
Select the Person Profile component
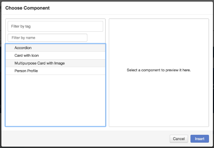pos(55,71)
